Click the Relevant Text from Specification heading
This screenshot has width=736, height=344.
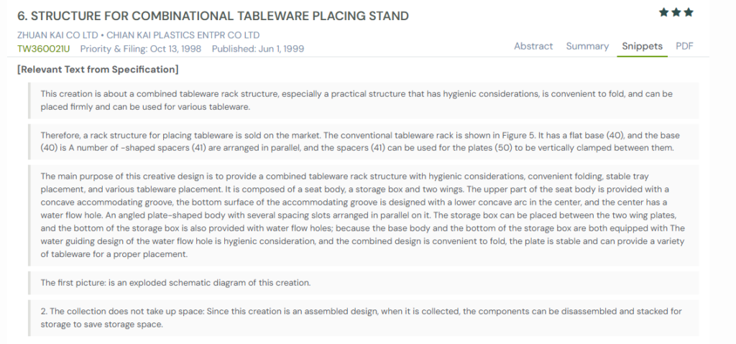(x=97, y=70)
